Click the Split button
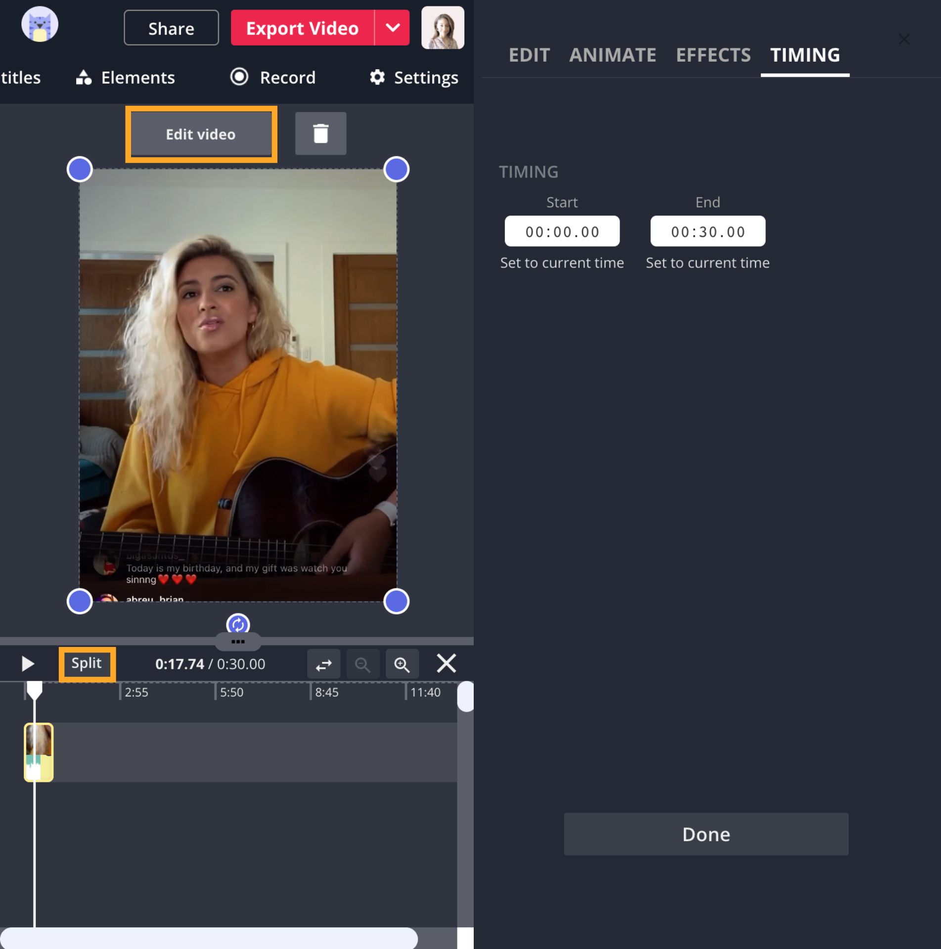 [87, 663]
